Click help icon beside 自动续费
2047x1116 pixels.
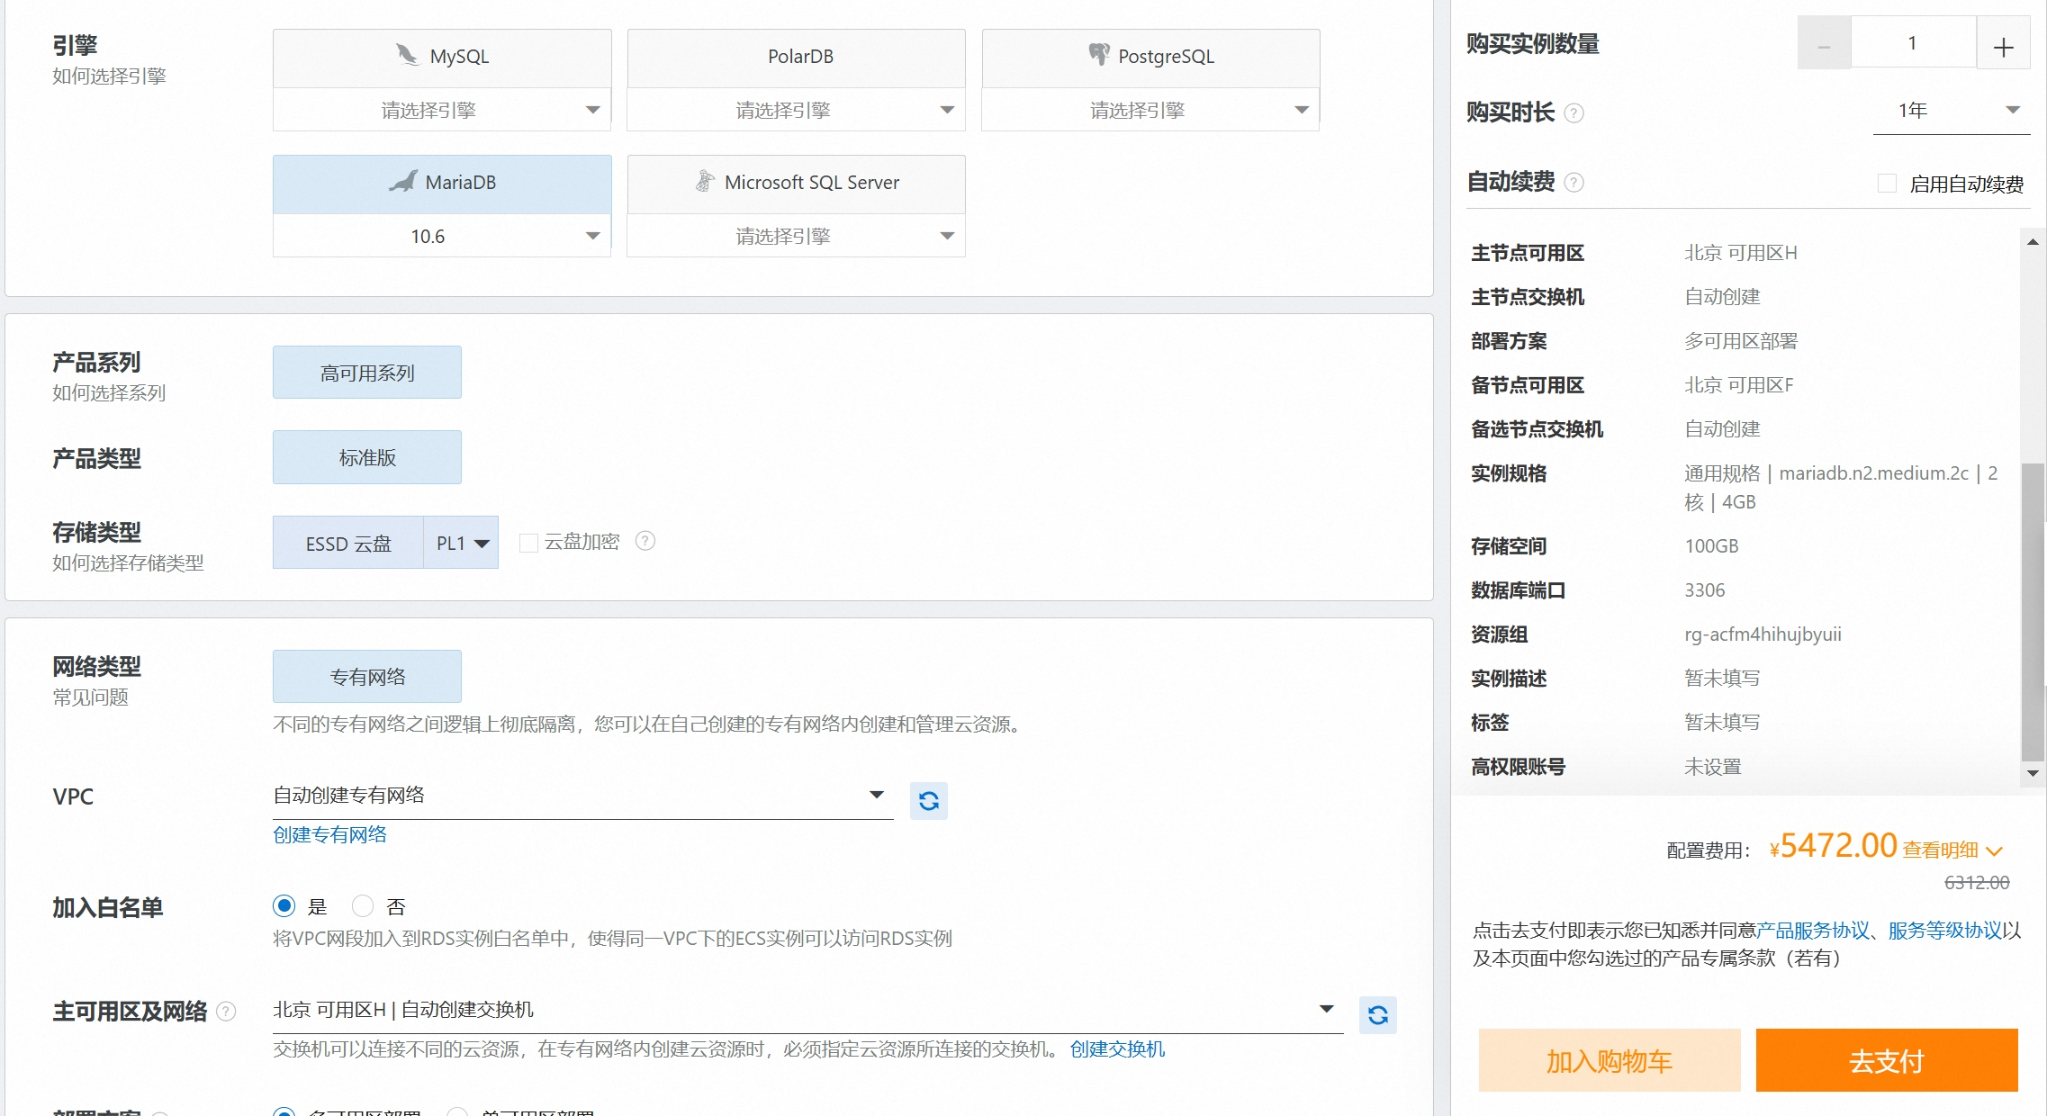[1574, 183]
